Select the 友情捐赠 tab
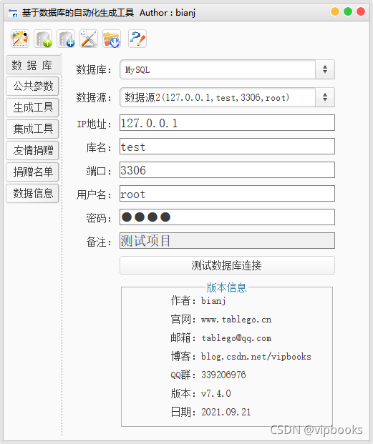Viewport: 373px width, 444px height. 33,150
